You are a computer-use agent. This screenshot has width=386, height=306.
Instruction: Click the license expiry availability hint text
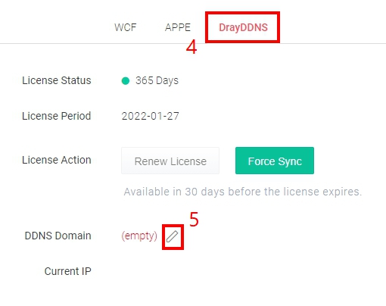(243, 192)
